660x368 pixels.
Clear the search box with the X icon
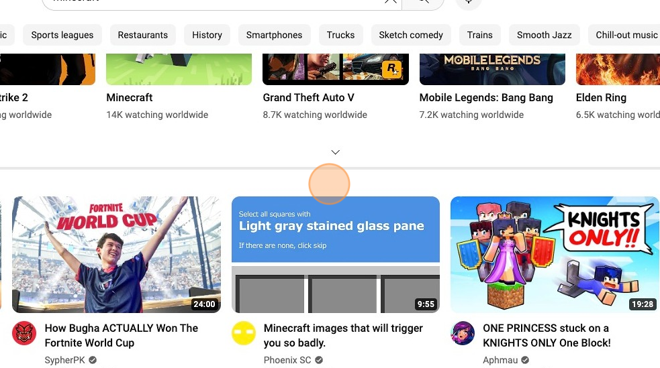(x=390, y=1)
